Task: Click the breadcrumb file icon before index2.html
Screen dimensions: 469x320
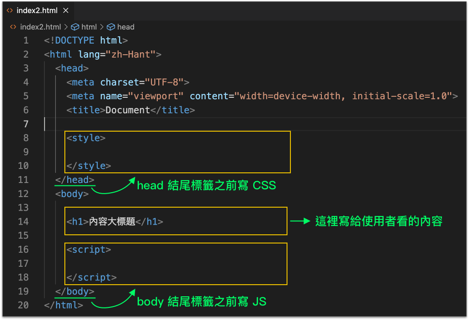Action: (13, 27)
